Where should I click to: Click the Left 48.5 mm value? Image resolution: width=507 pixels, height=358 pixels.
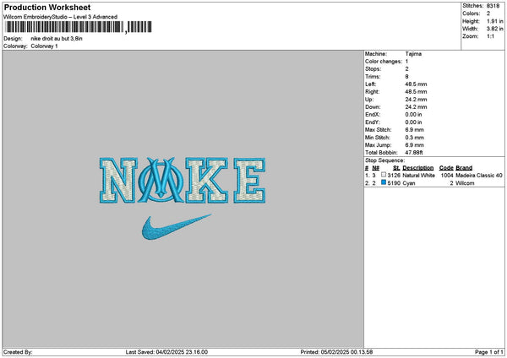[x=416, y=84]
